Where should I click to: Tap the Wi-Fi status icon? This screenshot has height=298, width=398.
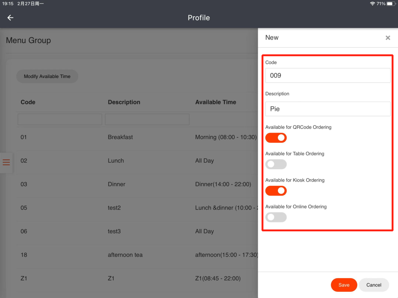pos(372,3)
